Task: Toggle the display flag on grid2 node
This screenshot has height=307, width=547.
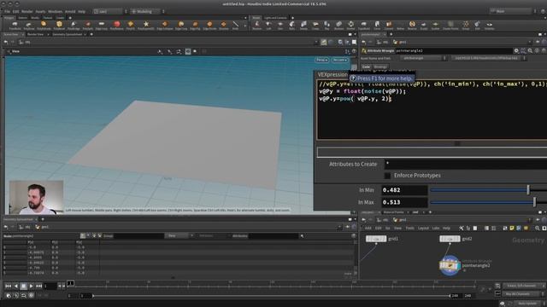Action: click(x=459, y=239)
